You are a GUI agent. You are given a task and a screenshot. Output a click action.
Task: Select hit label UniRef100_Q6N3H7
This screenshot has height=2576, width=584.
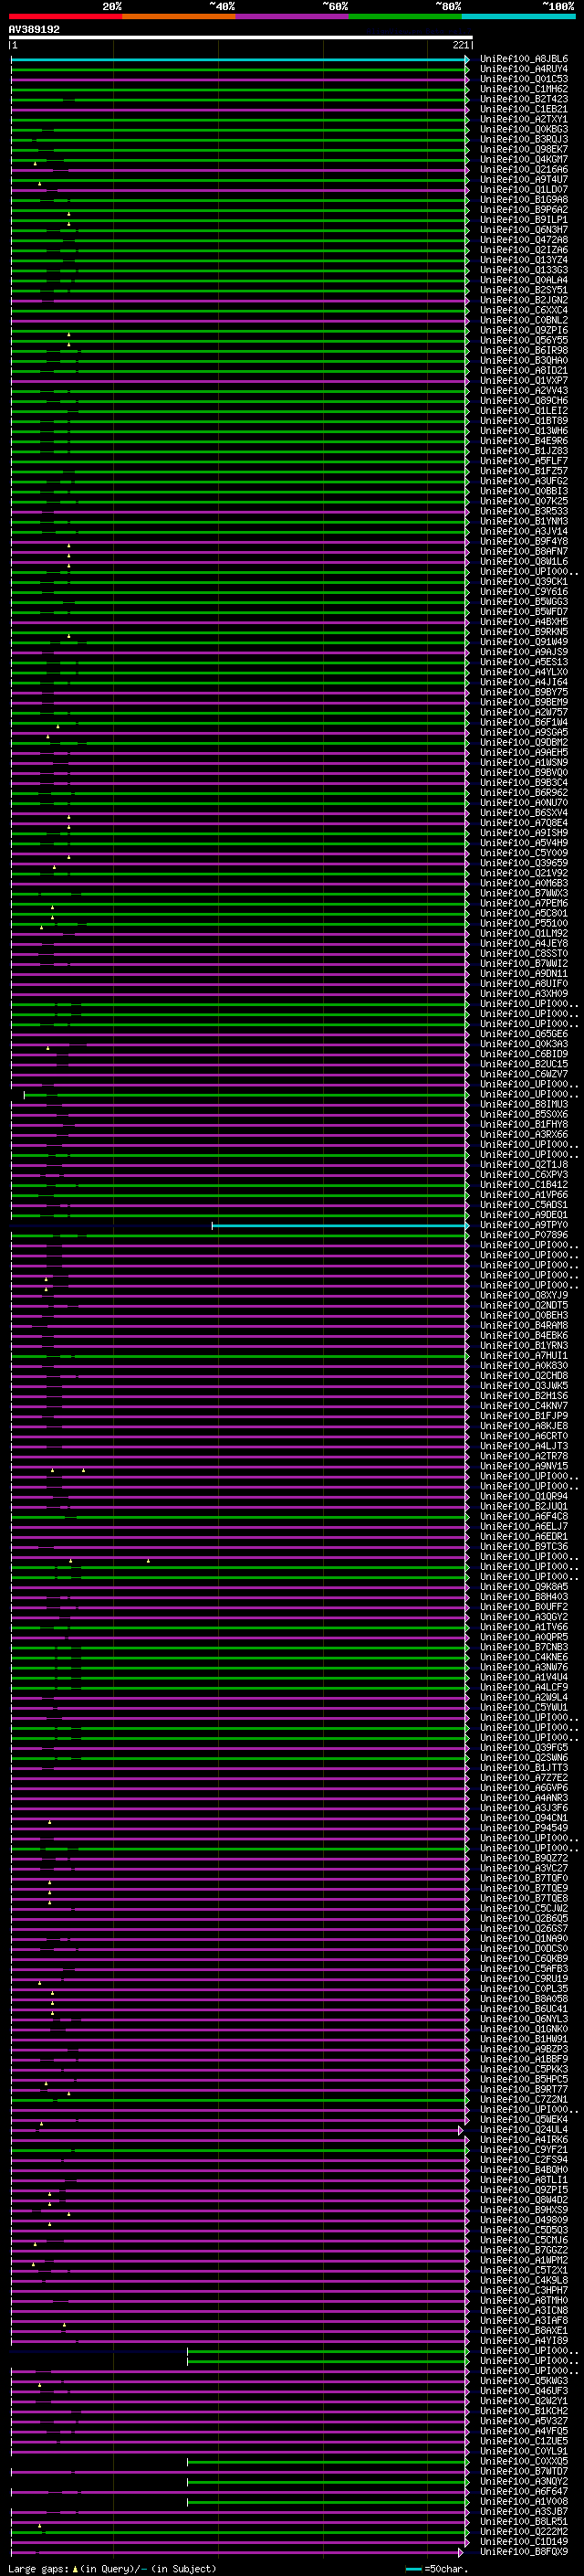click(523, 229)
